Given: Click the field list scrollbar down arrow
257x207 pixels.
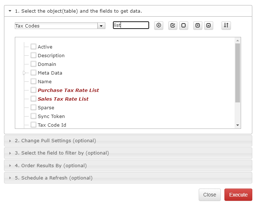Looking at the screenshot, I should coord(237,125).
